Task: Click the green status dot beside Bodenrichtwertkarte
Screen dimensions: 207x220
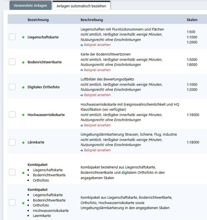Action: coord(23,62)
